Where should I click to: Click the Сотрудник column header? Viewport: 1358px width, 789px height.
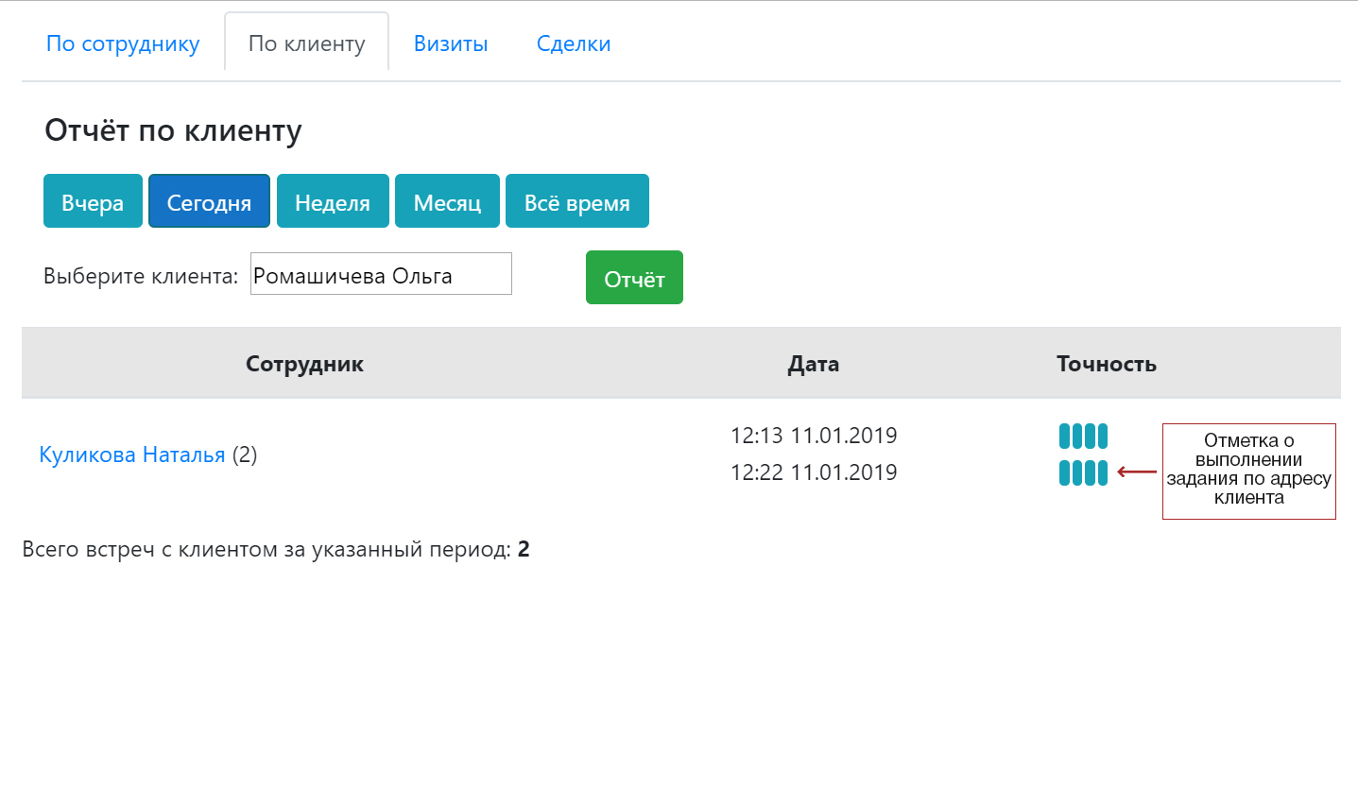click(304, 364)
